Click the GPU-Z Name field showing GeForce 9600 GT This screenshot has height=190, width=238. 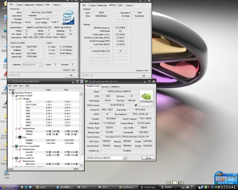click(x=119, y=91)
